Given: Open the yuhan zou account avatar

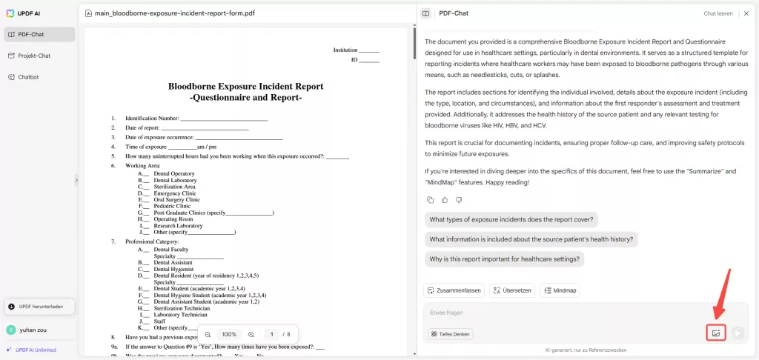Looking at the screenshot, I should tap(10, 330).
